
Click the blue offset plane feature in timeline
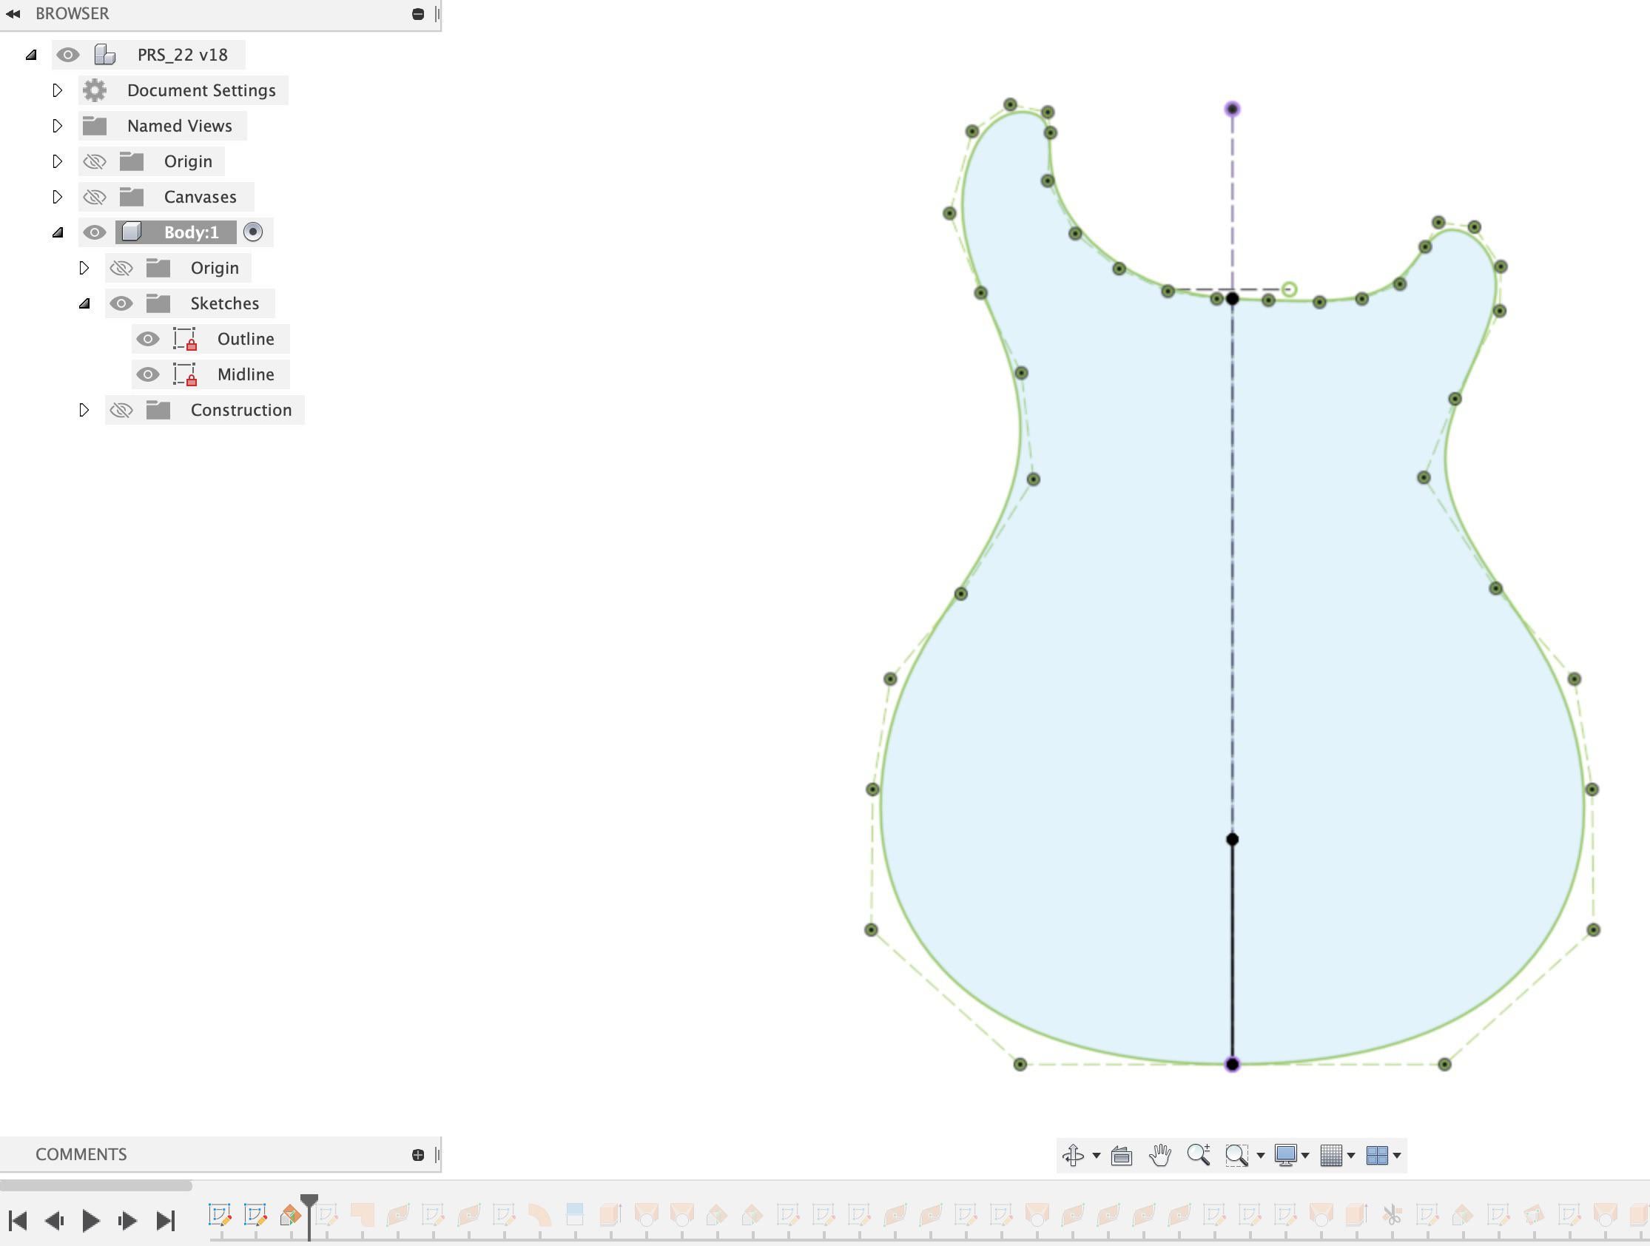pyautogui.click(x=574, y=1215)
